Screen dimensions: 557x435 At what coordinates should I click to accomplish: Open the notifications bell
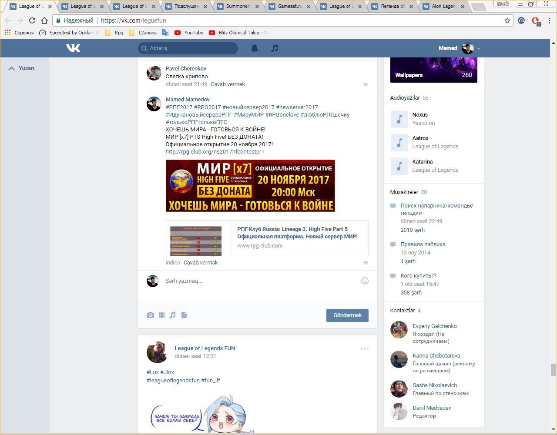click(255, 48)
